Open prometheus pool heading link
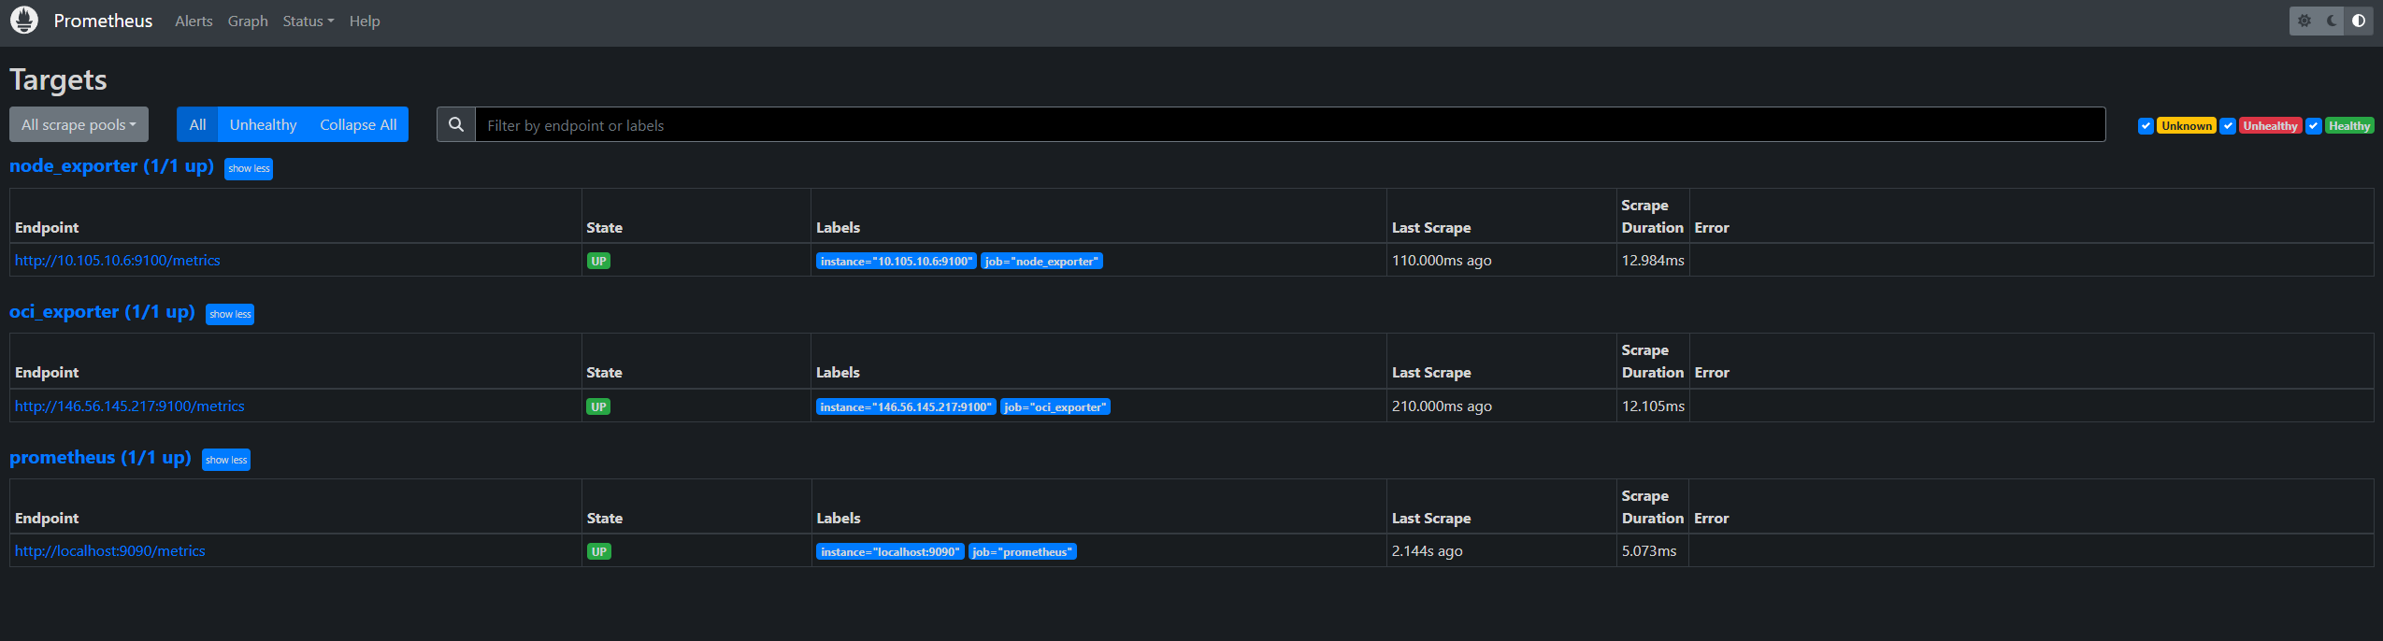 100,457
